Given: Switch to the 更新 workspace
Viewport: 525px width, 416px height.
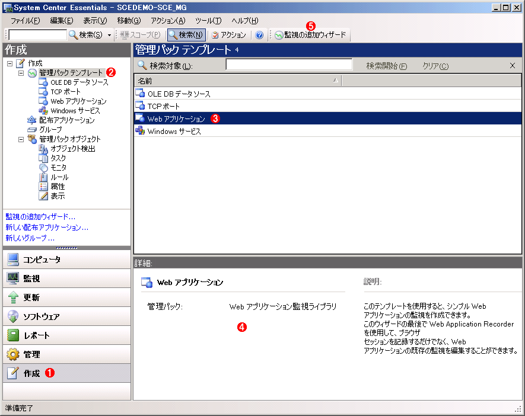Looking at the screenshot, I should pyautogui.click(x=66, y=297).
